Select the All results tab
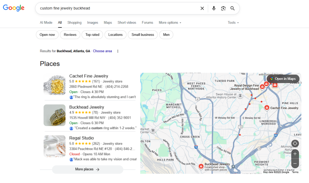The height and width of the screenshot is (183, 309). pos(60,23)
